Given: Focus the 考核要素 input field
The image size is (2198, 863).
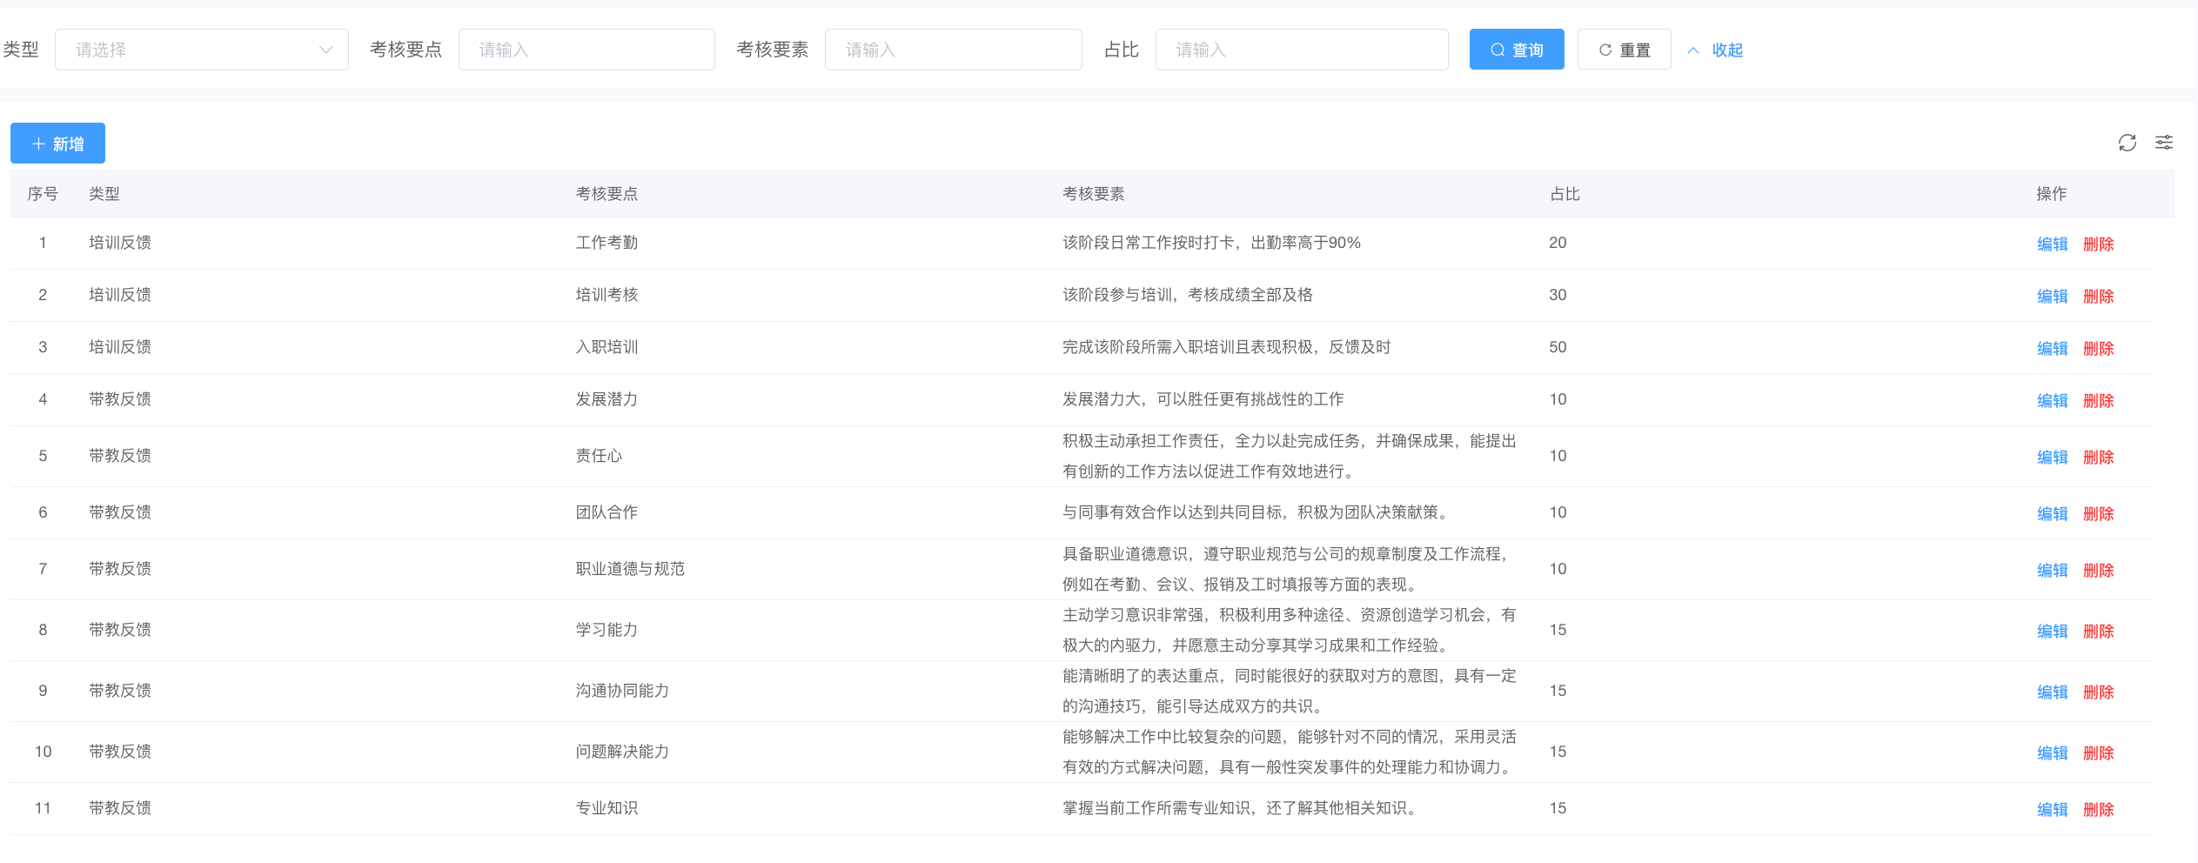Looking at the screenshot, I should pos(953,50).
